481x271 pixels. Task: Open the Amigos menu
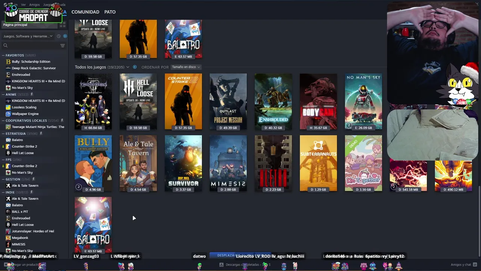[34, 5]
